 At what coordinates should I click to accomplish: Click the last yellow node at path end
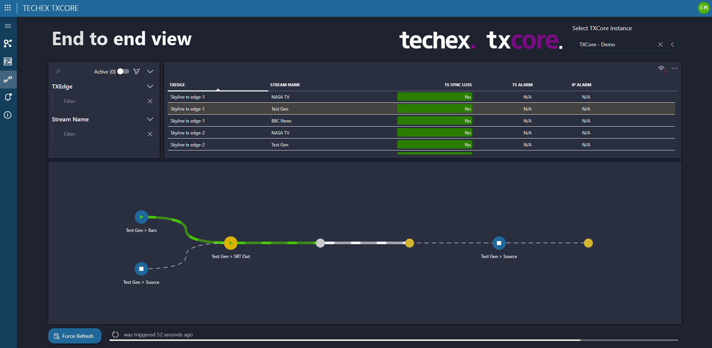[588, 243]
